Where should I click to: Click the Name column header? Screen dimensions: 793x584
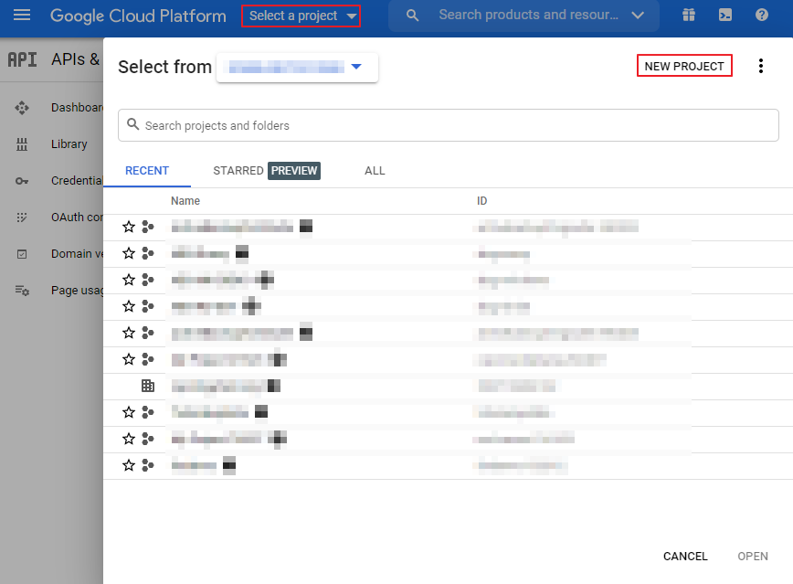[x=185, y=201]
